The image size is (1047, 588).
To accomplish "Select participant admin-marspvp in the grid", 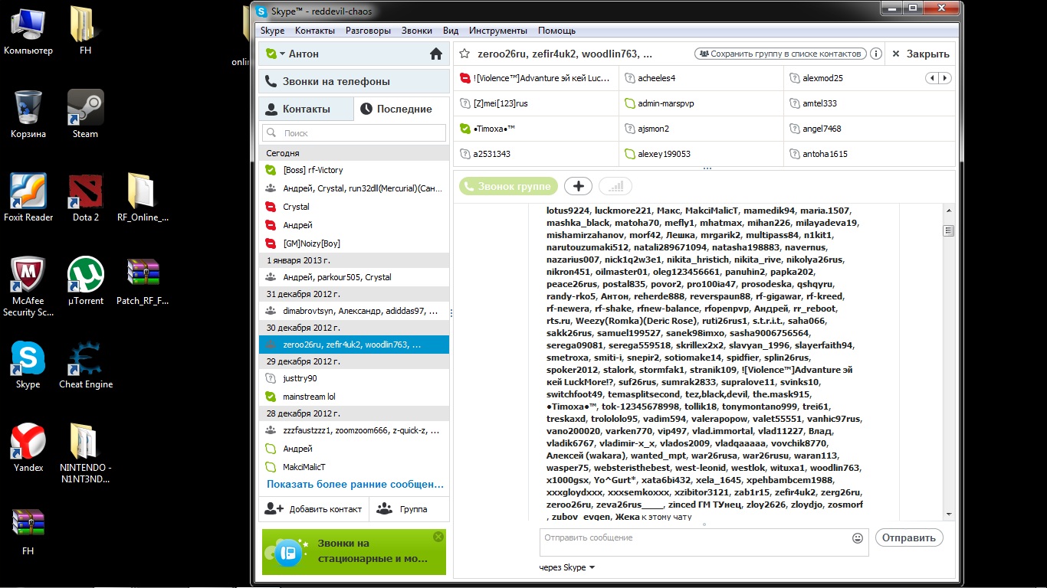I will pyautogui.click(x=702, y=103).
